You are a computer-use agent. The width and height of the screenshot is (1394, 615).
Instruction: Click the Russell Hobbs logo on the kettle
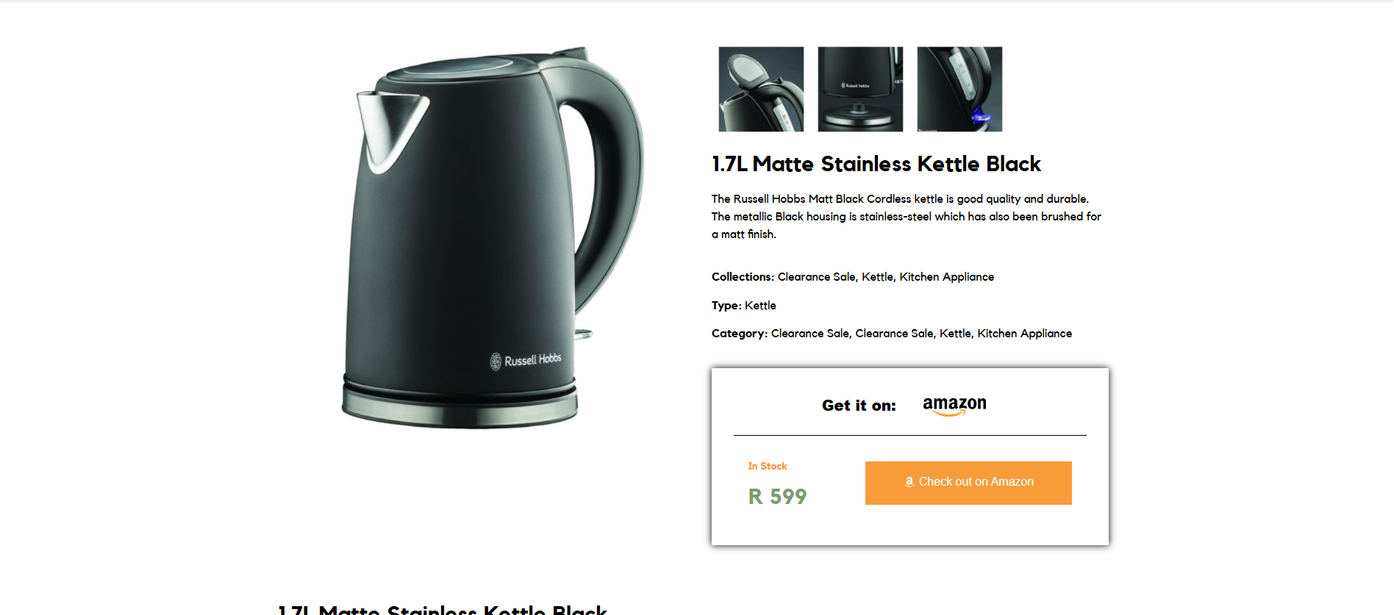point(526,360)
